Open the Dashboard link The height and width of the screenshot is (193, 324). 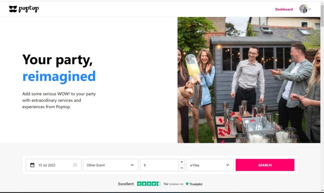[284, 9]
